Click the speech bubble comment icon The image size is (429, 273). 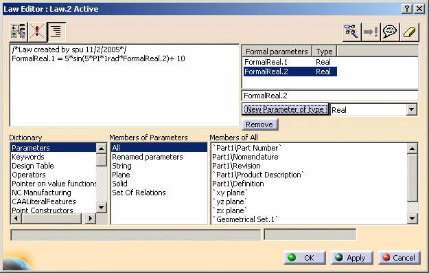tap(390, 32)
